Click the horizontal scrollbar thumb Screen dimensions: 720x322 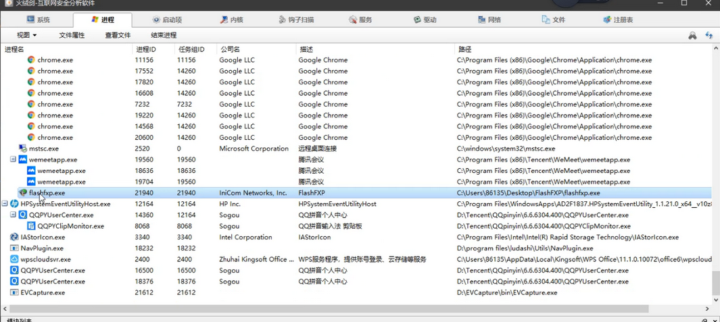point(329,308)
